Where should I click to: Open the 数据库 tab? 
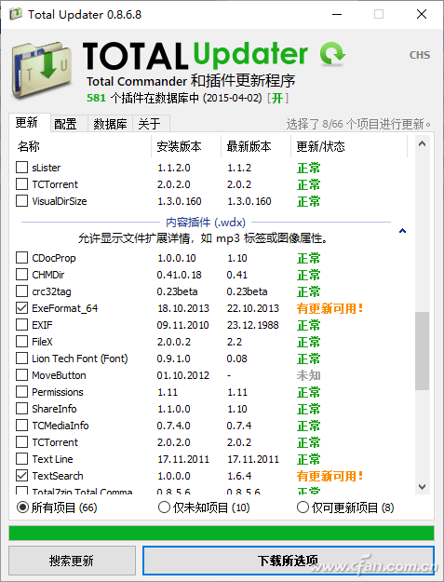(x=110, y=124)
